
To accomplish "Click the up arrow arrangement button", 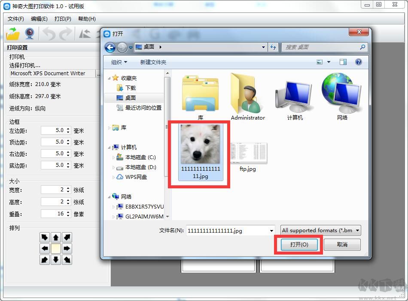I will [56, 237].
